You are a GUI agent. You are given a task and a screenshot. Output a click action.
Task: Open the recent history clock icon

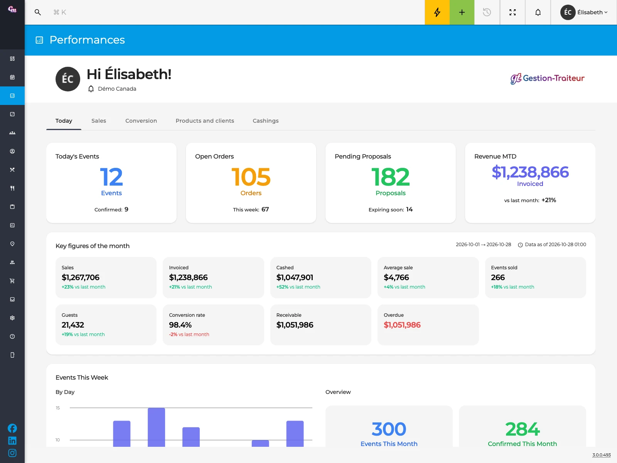[487, 12]
